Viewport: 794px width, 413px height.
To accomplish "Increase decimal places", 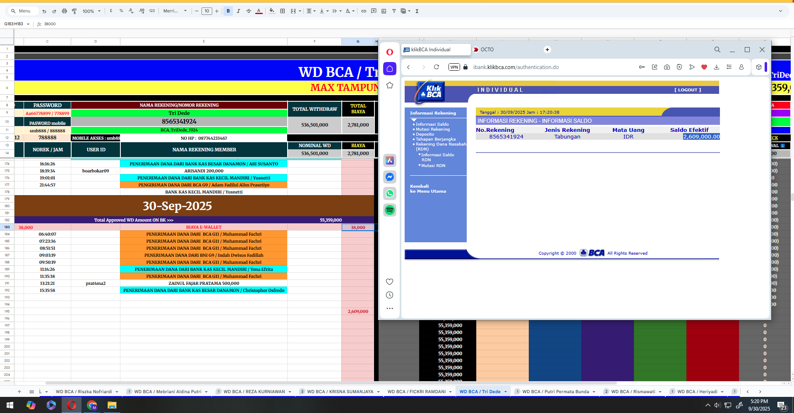I will (x=142, y=11).
